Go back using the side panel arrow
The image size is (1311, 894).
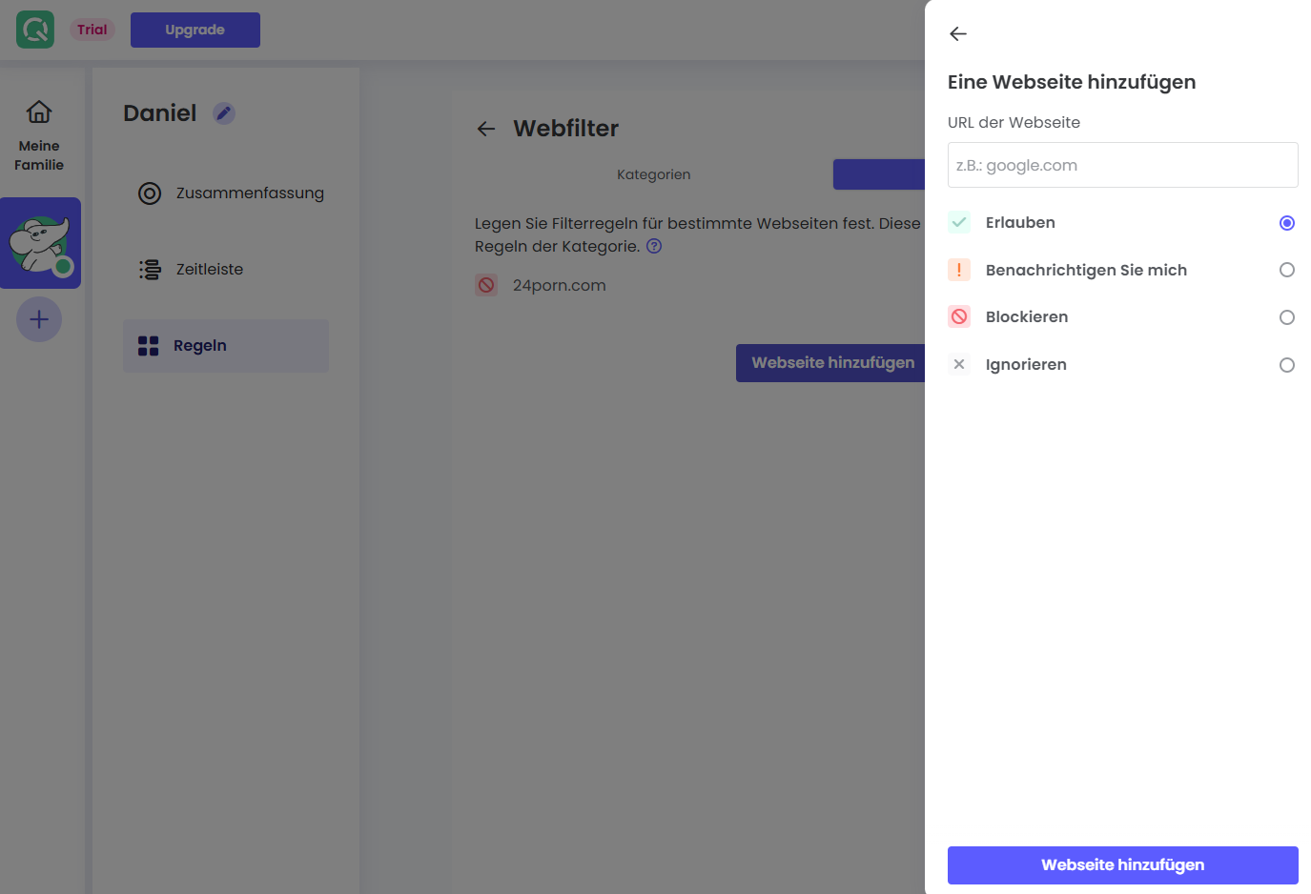coord(958,34)
